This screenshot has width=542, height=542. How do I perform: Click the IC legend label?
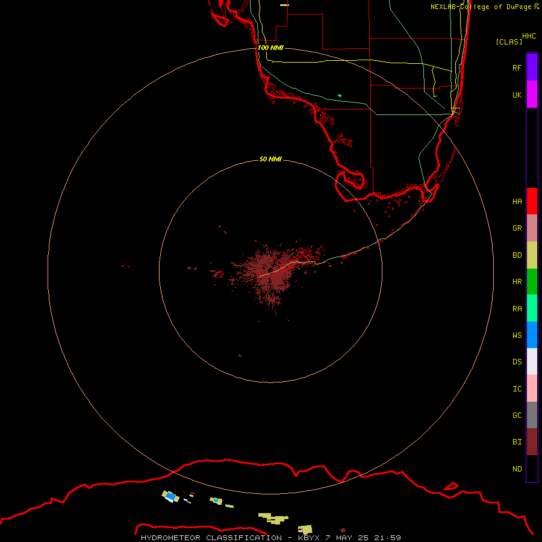[x=517, y=388]
